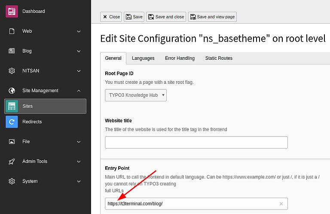Expand the Admin Tools chevron
330x214 pixels.
[79, 162]
